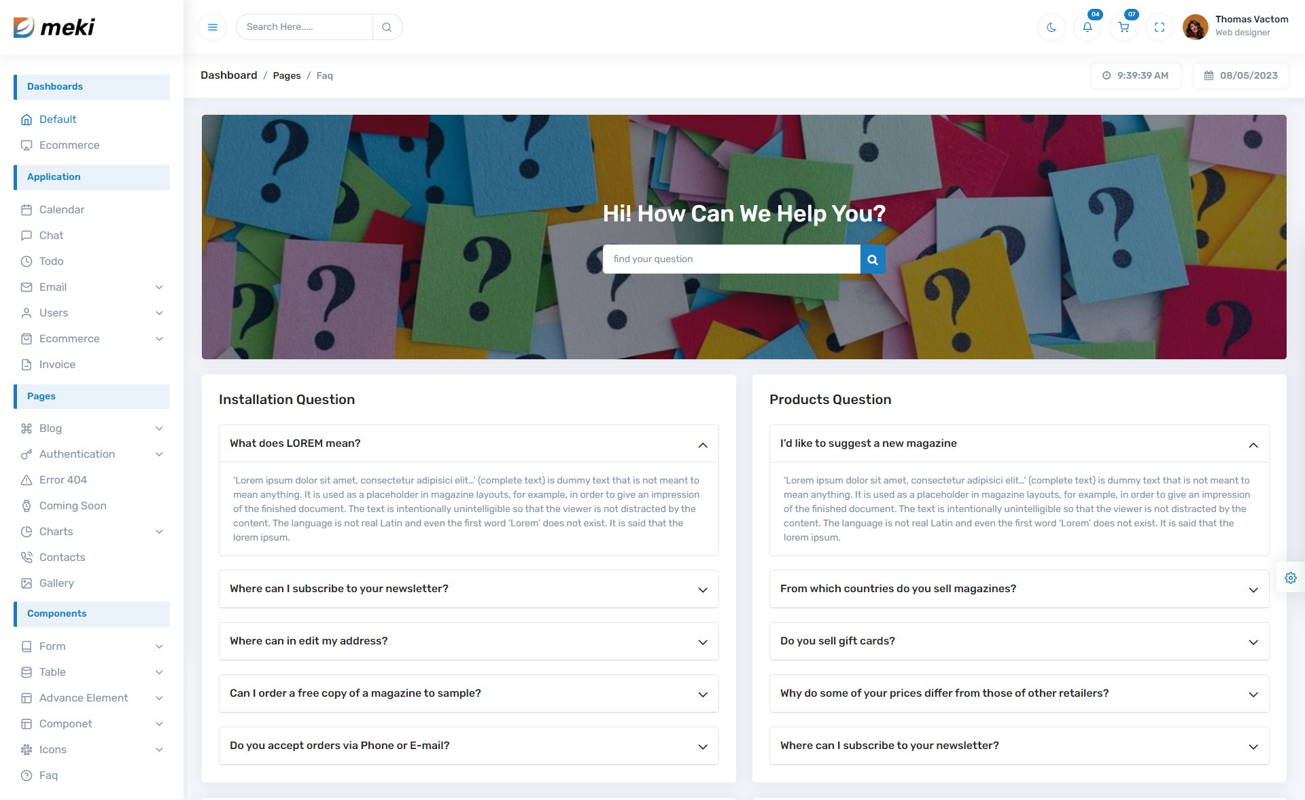
Task: Toggle the sidebar with the hamburger icon
Action: tap(213, 27)
